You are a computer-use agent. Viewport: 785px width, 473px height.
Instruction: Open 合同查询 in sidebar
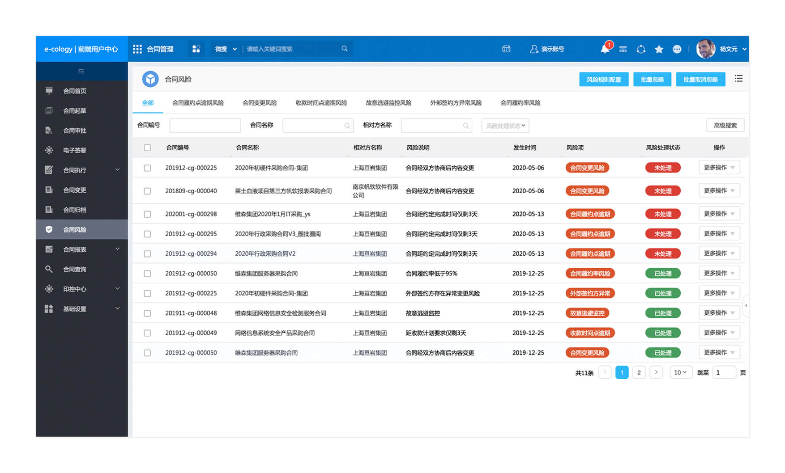tap(82, 269)
